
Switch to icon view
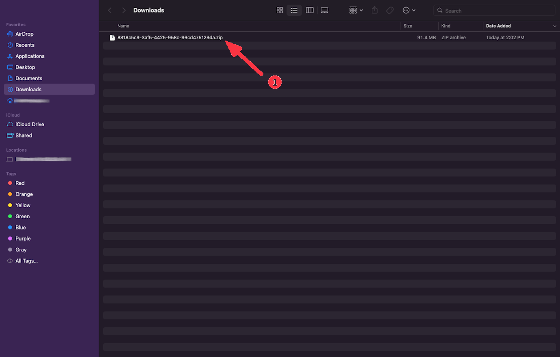click(x=280, y=10)
